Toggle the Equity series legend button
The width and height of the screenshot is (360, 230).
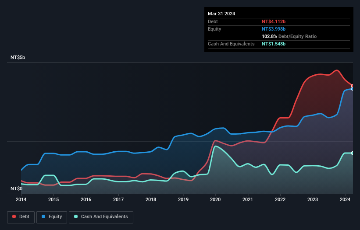(x=52, y=217)
